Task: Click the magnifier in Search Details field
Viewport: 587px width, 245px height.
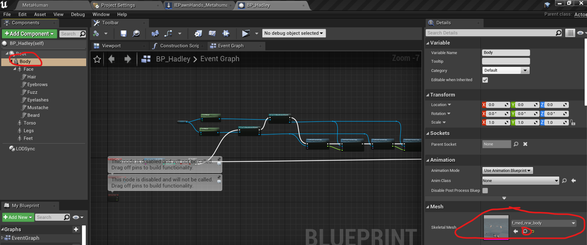Action: click(x=558, y=33)
